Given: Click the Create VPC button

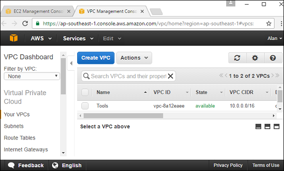Looking at the screenshot, I should (x=96, y=58).
